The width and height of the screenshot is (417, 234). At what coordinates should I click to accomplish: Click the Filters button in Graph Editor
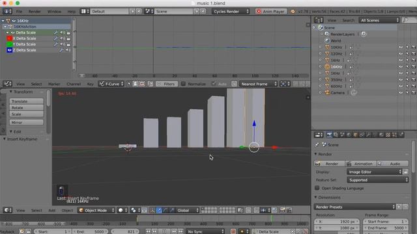tap(167, 84)
